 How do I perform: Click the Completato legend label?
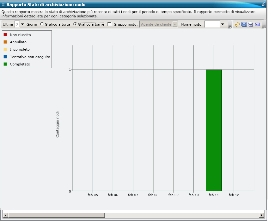point(20,64)
